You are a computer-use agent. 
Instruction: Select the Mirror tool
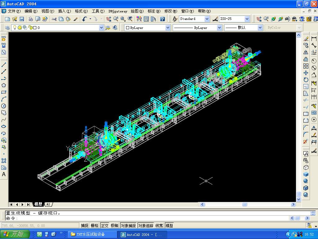[306, 52]
